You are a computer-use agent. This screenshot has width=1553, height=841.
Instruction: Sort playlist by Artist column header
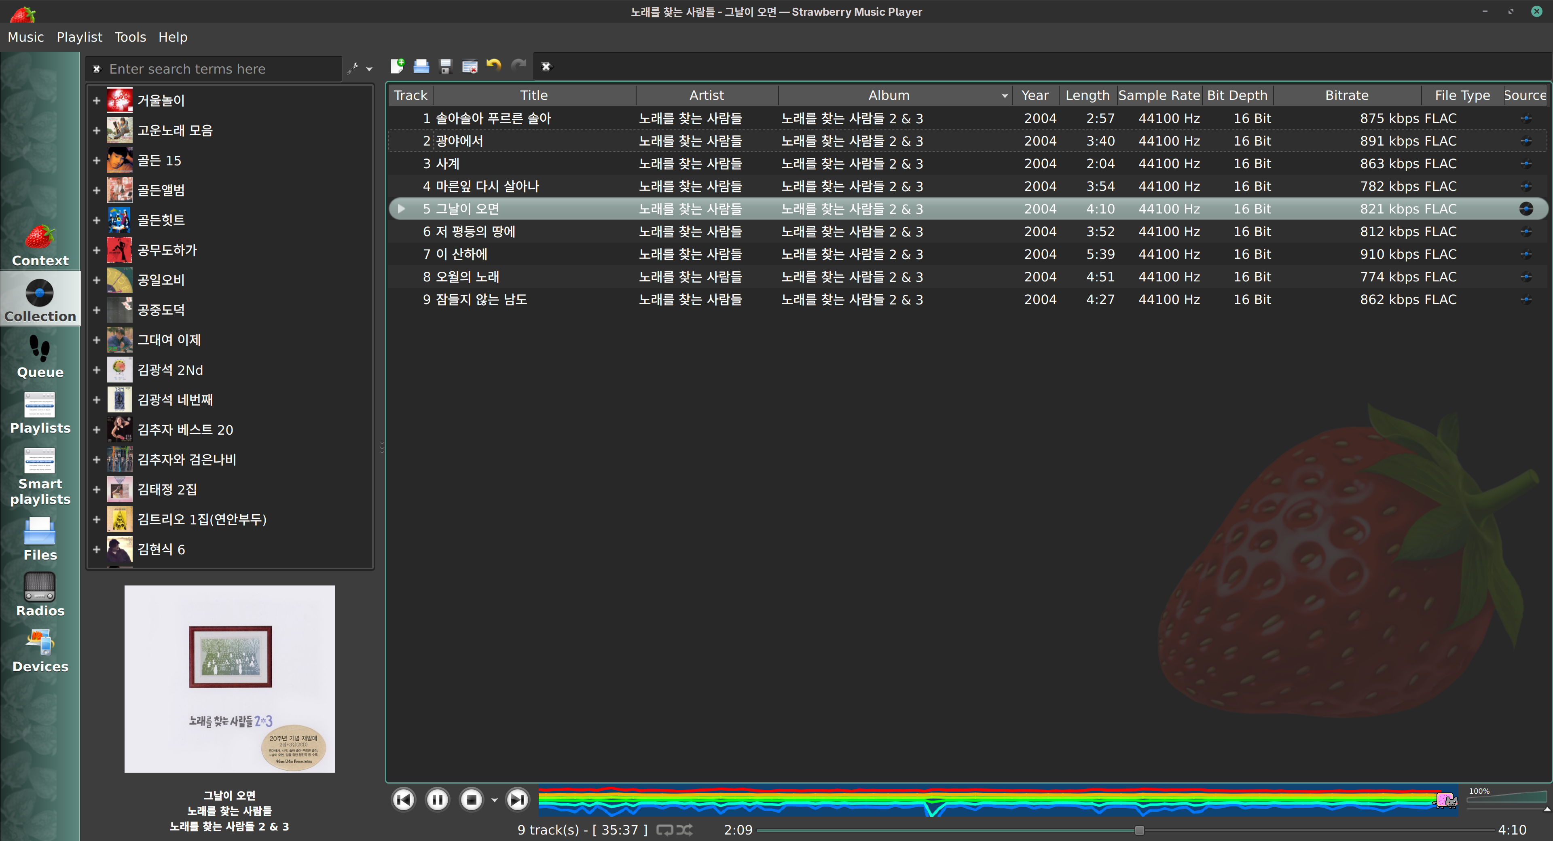pos(707,95)
